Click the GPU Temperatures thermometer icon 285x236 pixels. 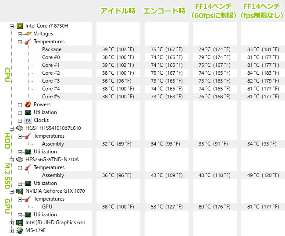(28, 199)
